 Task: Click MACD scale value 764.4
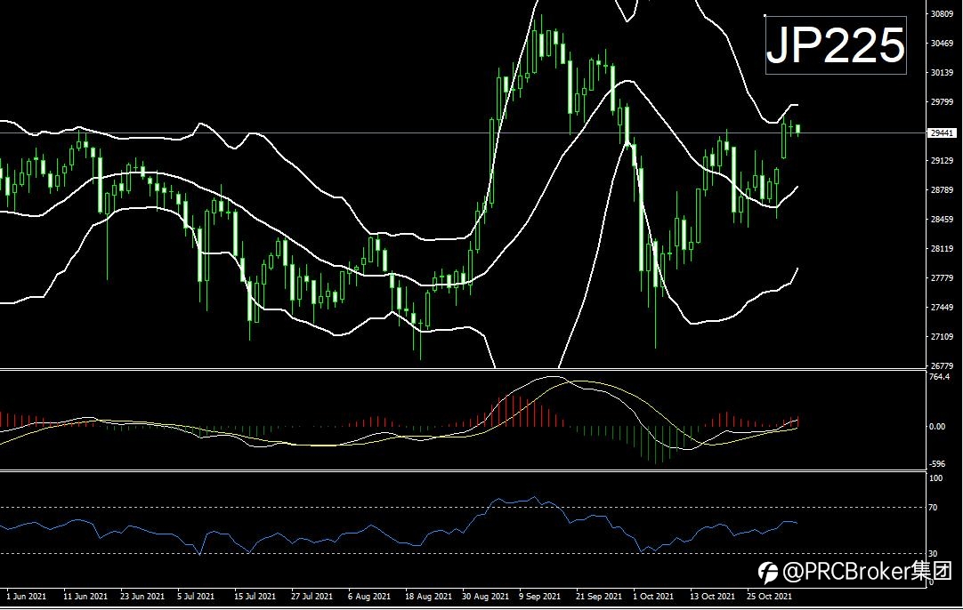pyautogui.click(x=940, y=377)
